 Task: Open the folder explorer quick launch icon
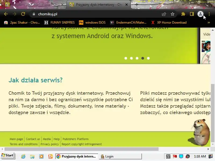32,156
